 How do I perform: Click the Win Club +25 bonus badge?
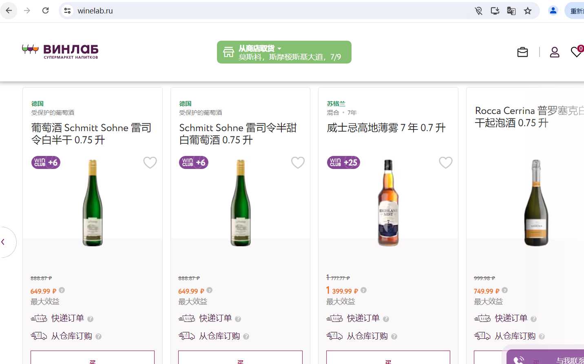(x=343, y=162)
